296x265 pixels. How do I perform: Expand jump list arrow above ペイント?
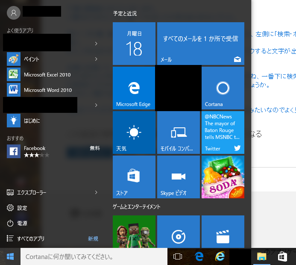pyautogui.click(x=96, y=44)
